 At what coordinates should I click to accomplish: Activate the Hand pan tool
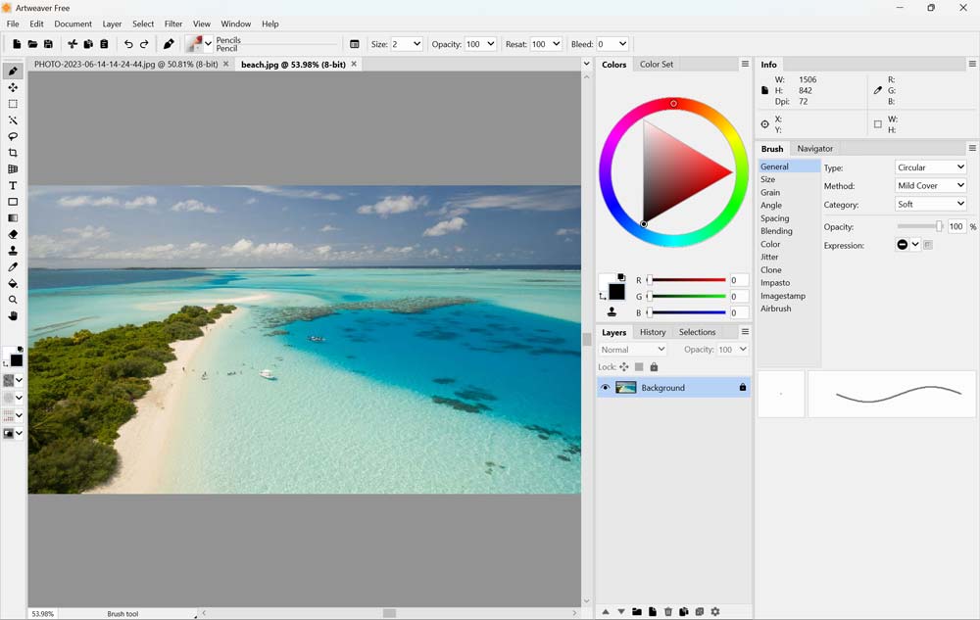pyautogui.click(x=13, y=315)
